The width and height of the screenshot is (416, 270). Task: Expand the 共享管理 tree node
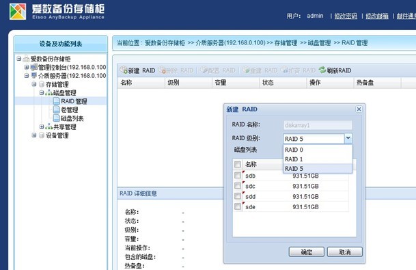click(42, 126)
